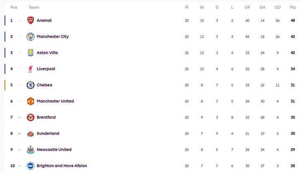Click the Newcastle United club crest
Image resolution: width=301 pixels, height=173 pixels.
tap(31, 149)
